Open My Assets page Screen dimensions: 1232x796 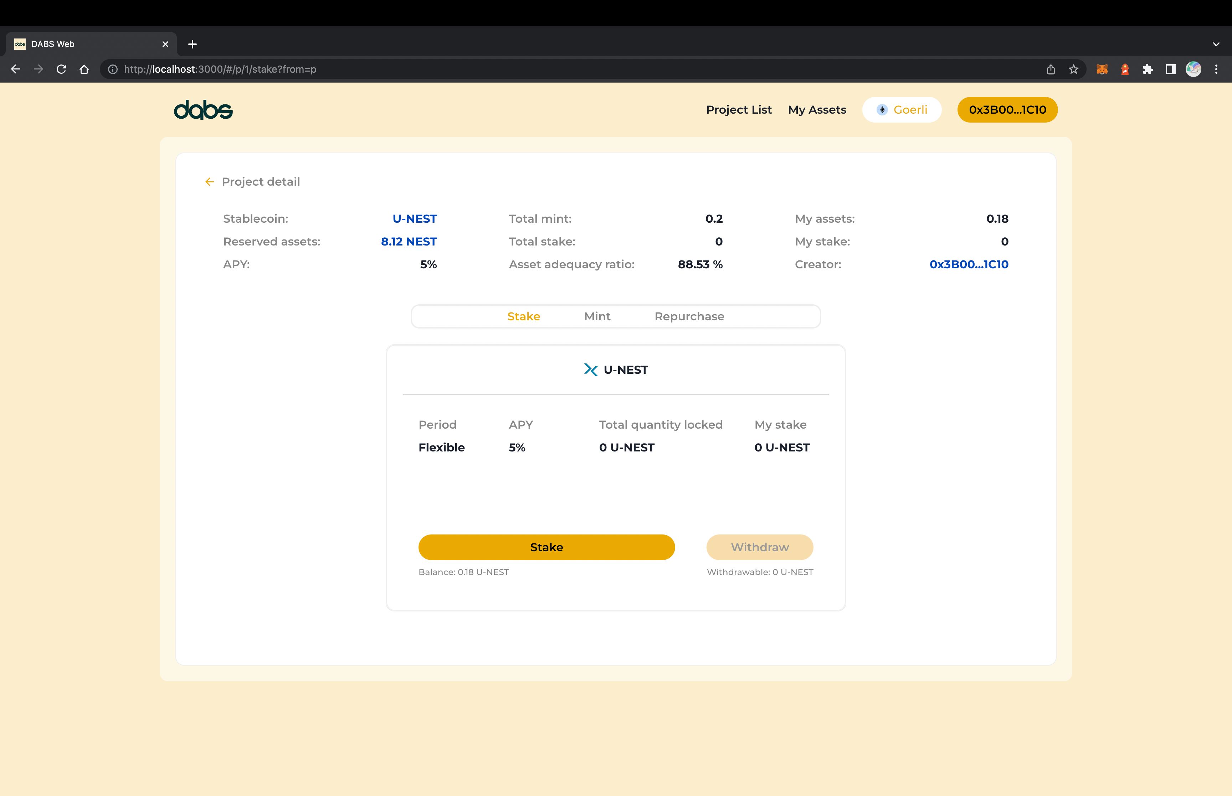point(817,110)
